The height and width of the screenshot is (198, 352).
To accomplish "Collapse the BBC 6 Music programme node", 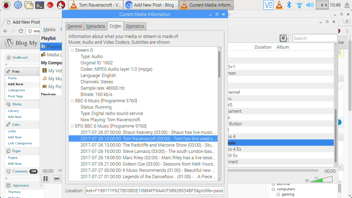I will [x=72, y=101].
